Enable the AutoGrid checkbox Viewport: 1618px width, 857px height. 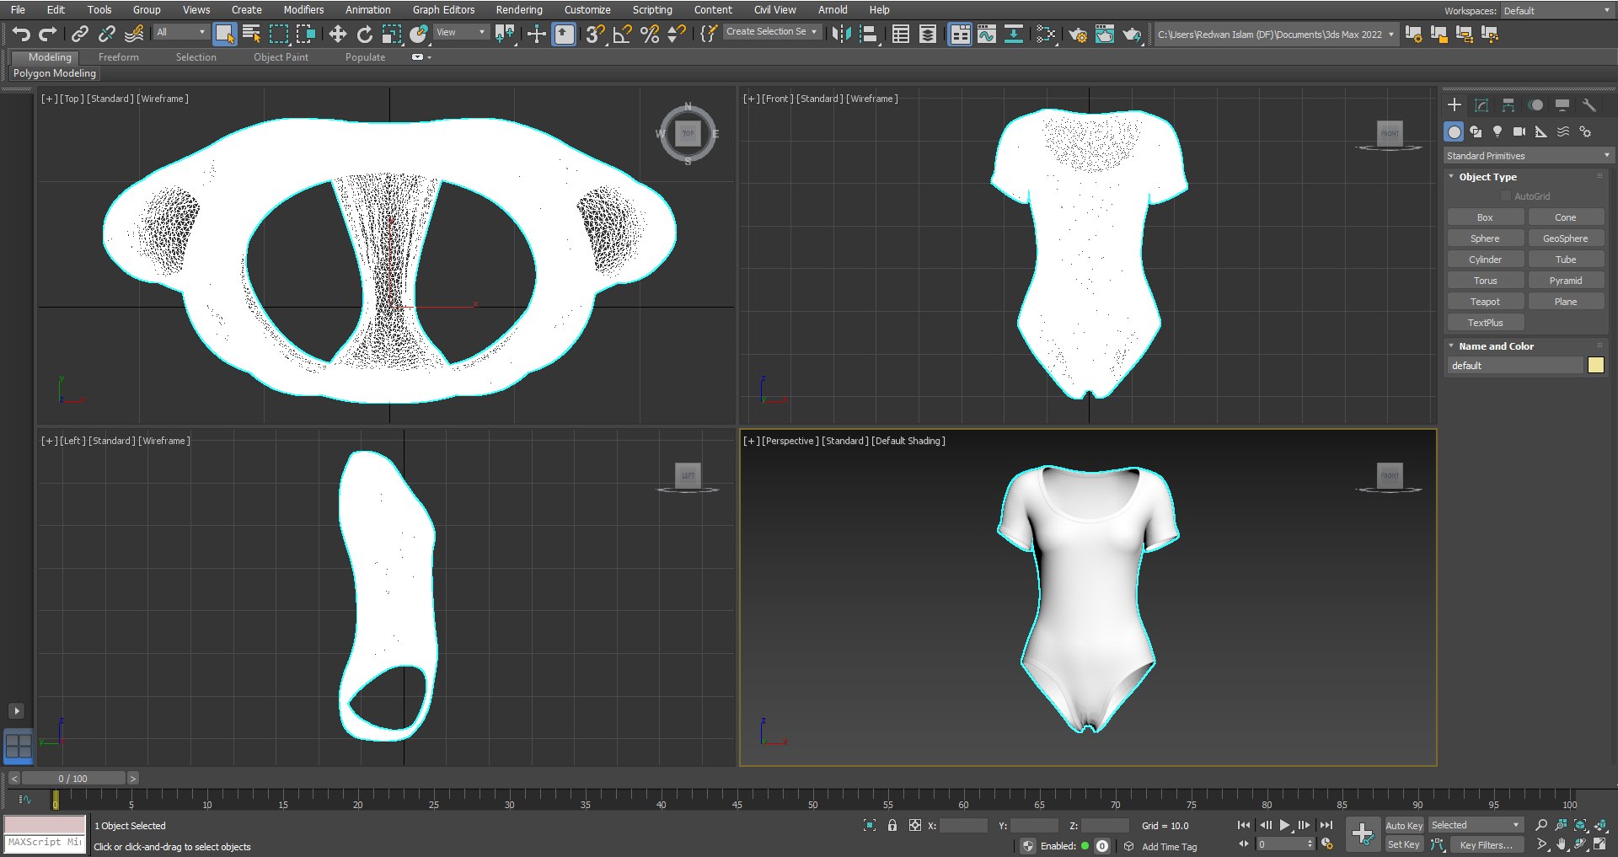click(1506, 196)
